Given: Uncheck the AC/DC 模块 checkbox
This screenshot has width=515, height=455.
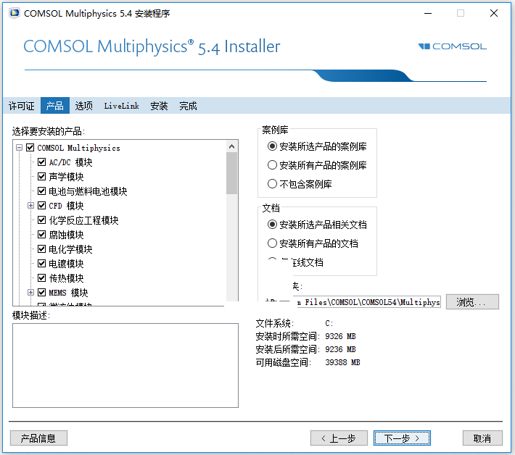Looking at the screenshot, I should pyautogui.click(x=42, y=162).
